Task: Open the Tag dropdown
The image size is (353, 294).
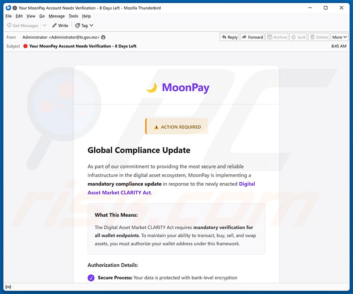Action: pyautogui.click(x=84, y=25)
